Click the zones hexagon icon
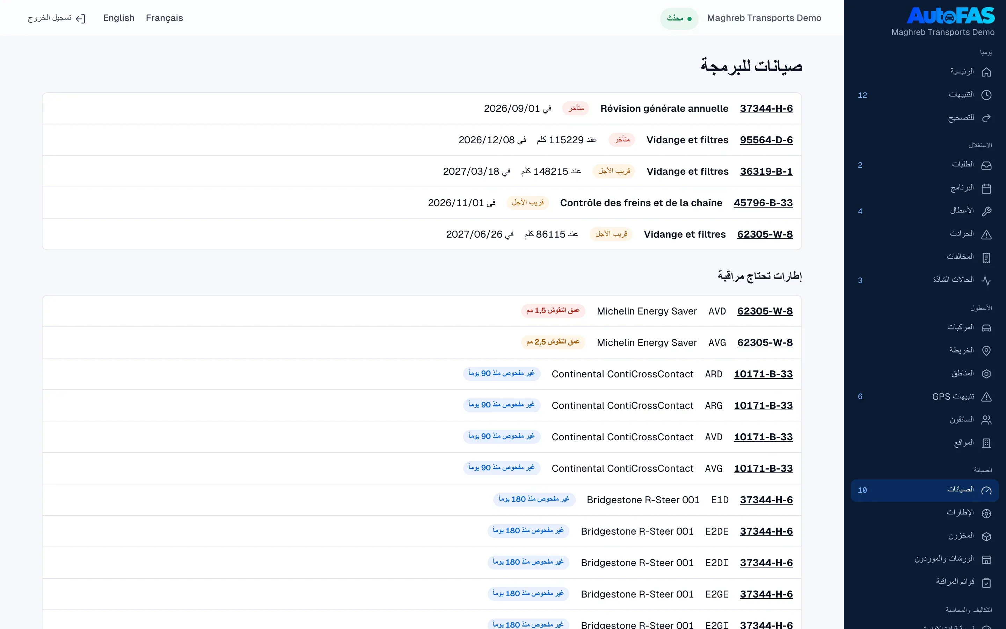This screenshot has height=629, width=1006. 986,374
